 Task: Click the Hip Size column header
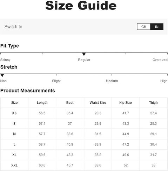coord(126,103)
